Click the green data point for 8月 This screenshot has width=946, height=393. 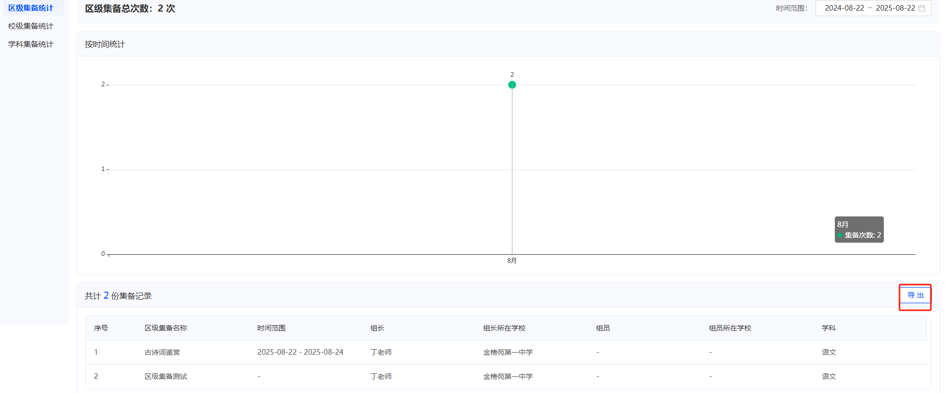coord(512,85)
